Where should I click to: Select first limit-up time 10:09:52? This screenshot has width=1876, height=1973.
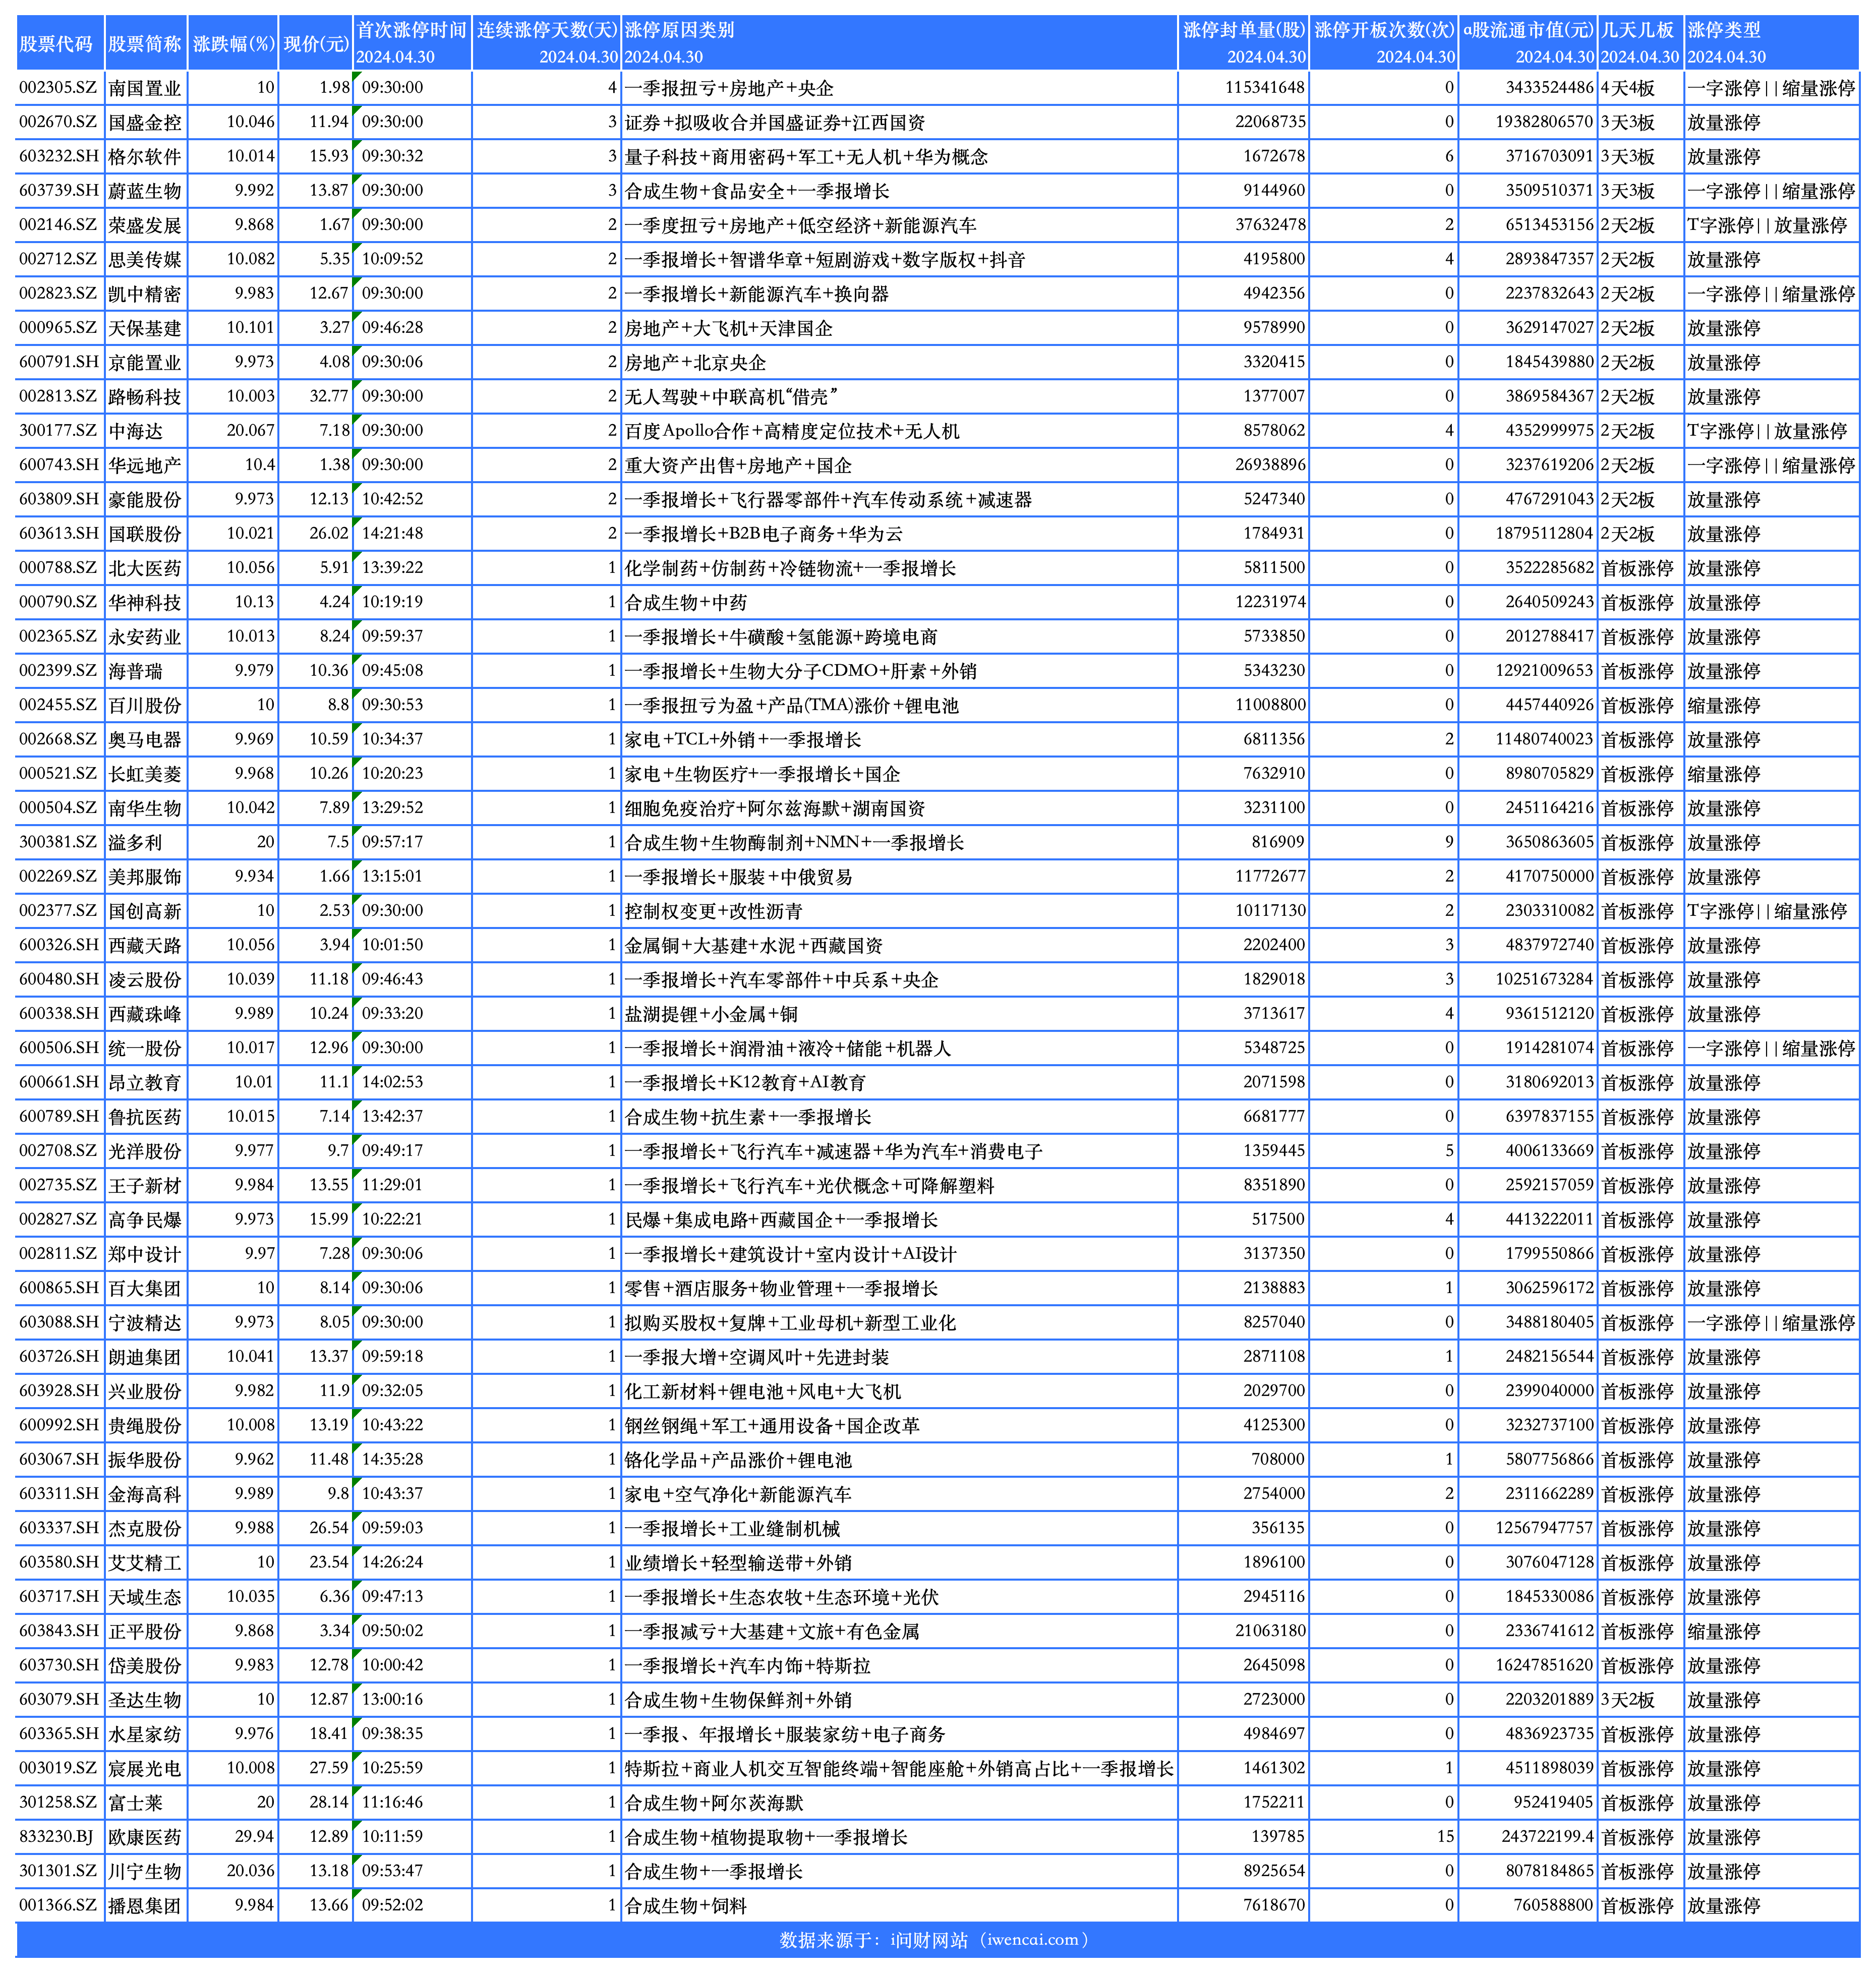[x=392, y=259]
